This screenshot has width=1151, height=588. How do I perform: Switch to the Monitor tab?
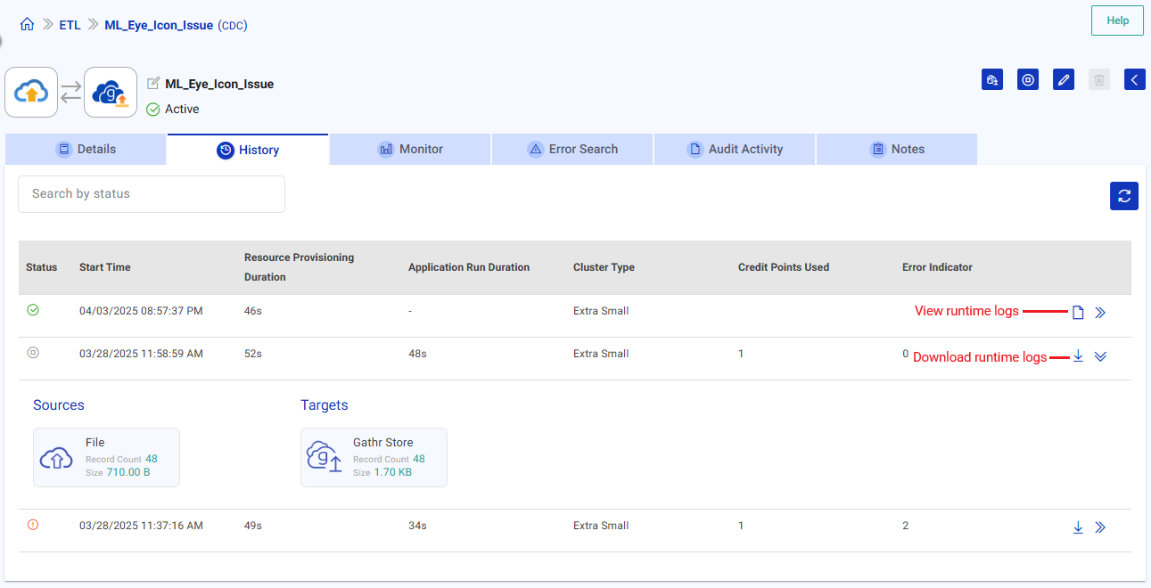[x=410, y=150]
